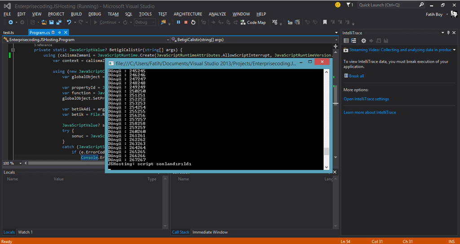Click the Undo arrow icon
The height and width of the screenshot is (244, 460).
[x=69, y=22]
